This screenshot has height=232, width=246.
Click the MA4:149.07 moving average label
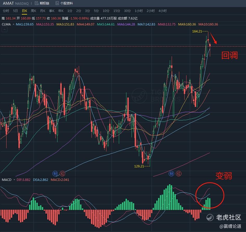pos(86,24)
